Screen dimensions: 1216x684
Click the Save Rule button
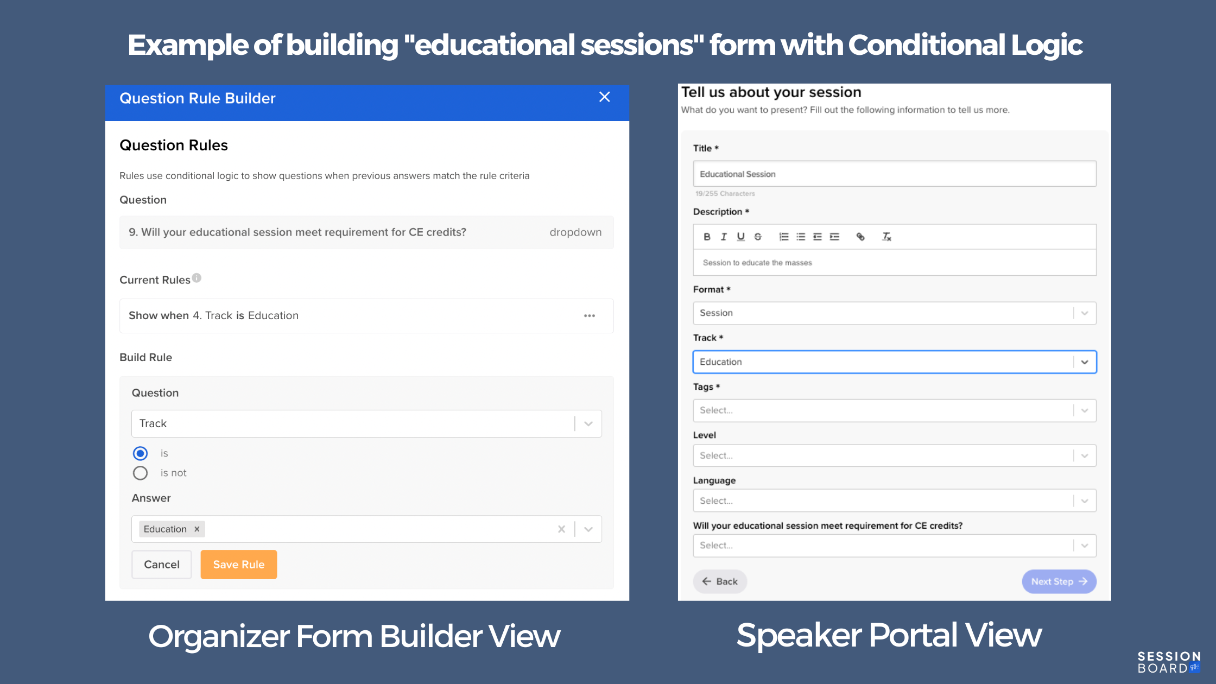(x=238, y=564)
